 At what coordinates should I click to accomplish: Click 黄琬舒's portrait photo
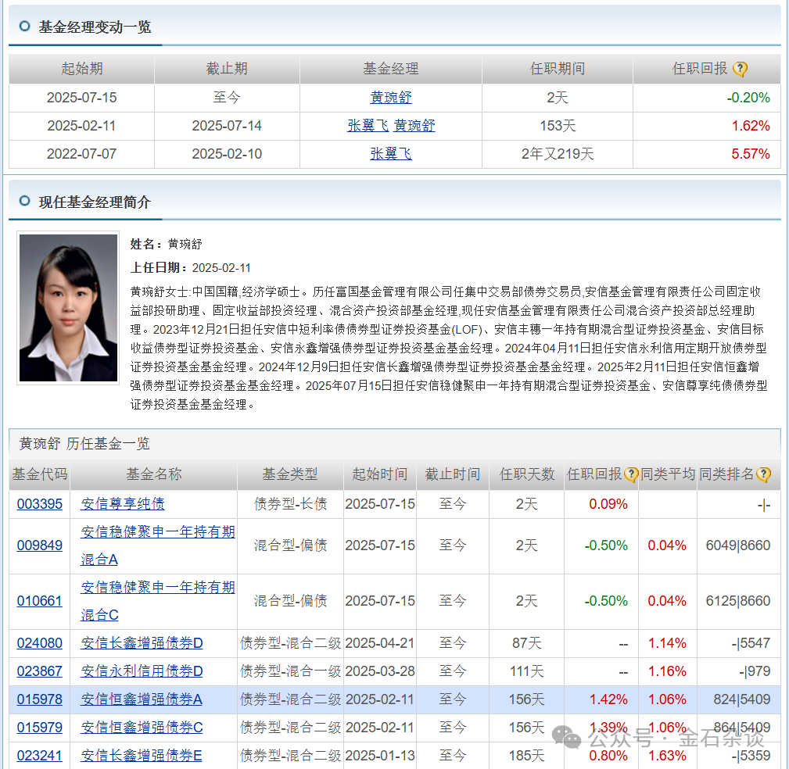pyautogui.click(x=68, y=307)
